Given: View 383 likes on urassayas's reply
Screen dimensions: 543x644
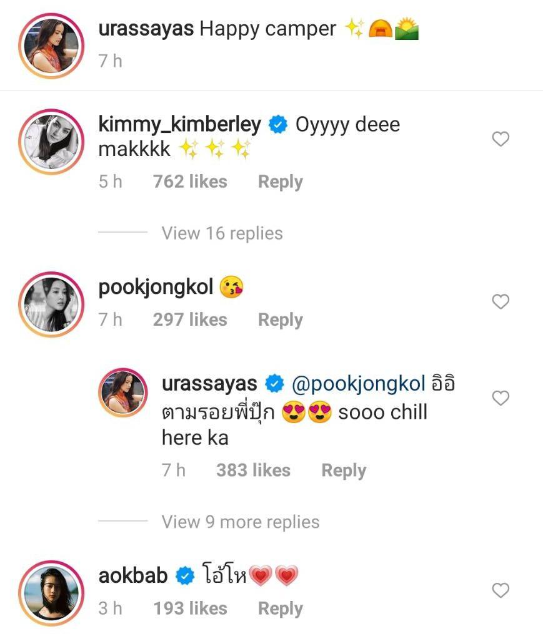Looking at the screenshot, I should coord(253,470).
